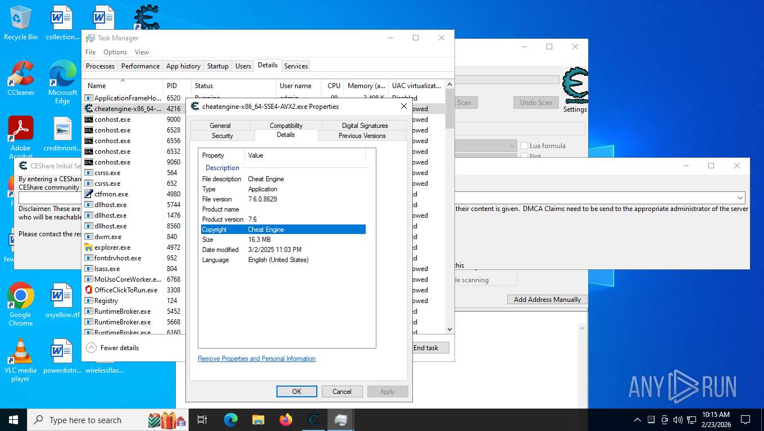This screenshot has height=431, width=764.
Task: Click the volume tray icon
Action: tap(677, 420)
